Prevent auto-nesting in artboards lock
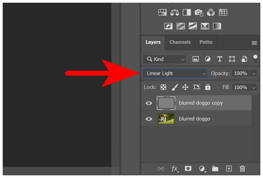This screenshot has width=263, height=178. coord(196,87)
